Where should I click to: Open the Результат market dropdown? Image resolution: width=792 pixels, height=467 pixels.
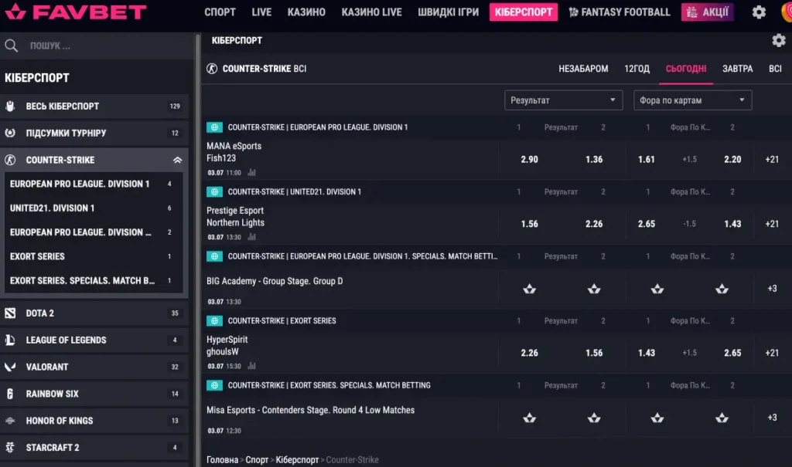(x=563, y=100)
